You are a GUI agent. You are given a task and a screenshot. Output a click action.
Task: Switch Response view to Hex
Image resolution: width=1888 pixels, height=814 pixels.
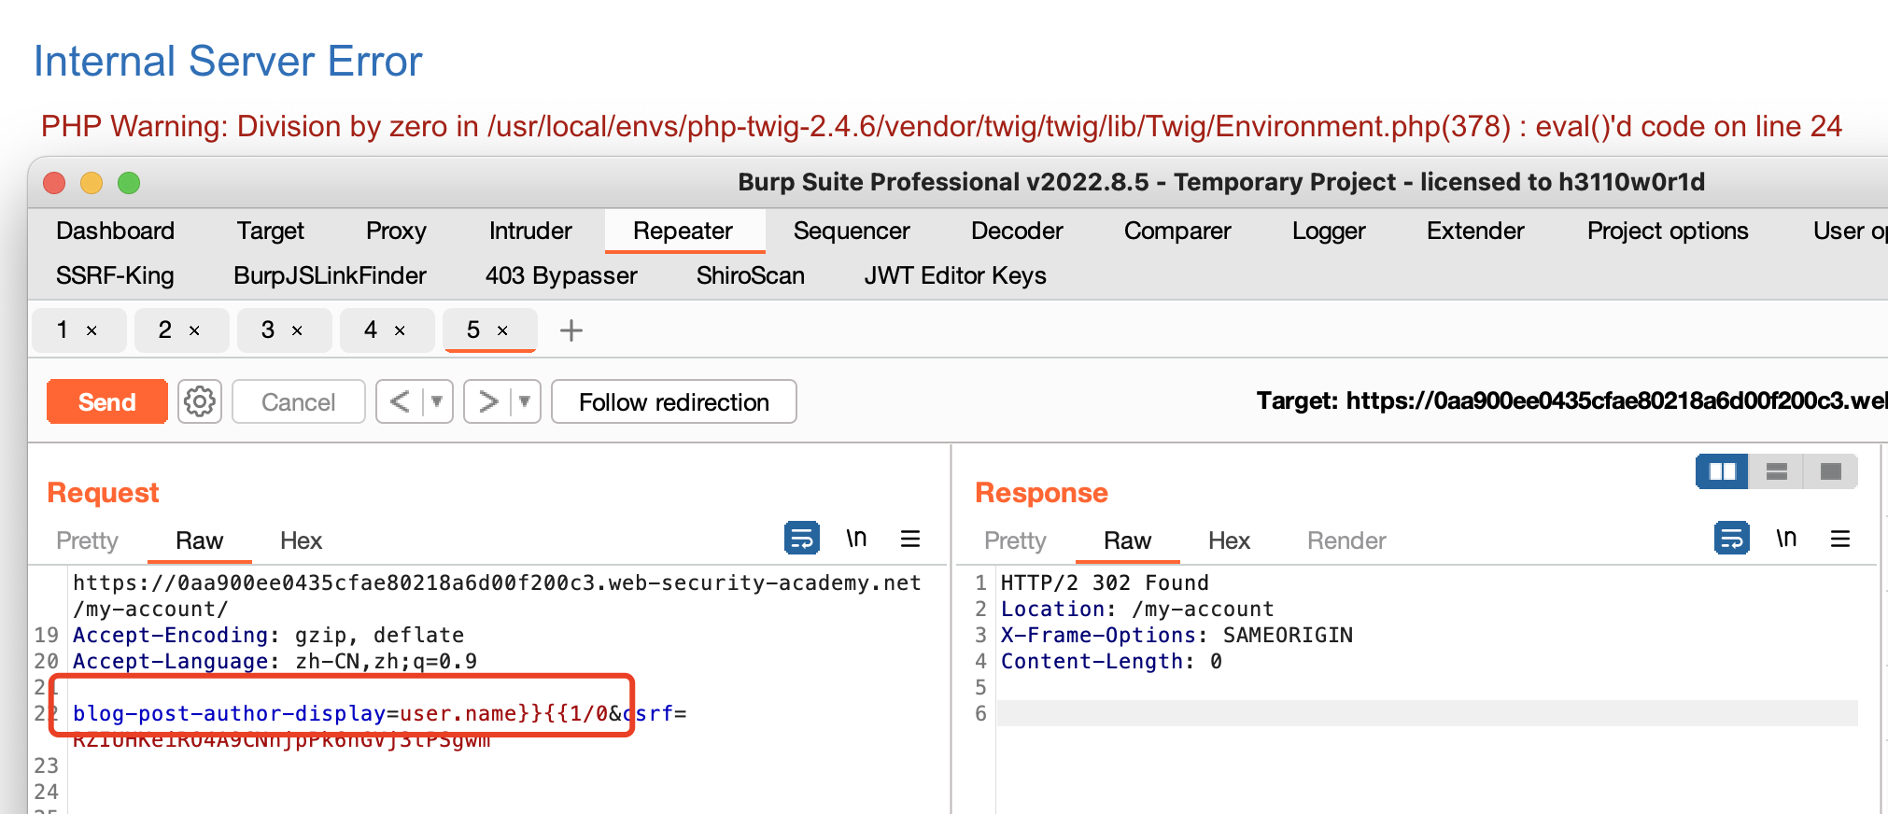[x=1230, y=540]
